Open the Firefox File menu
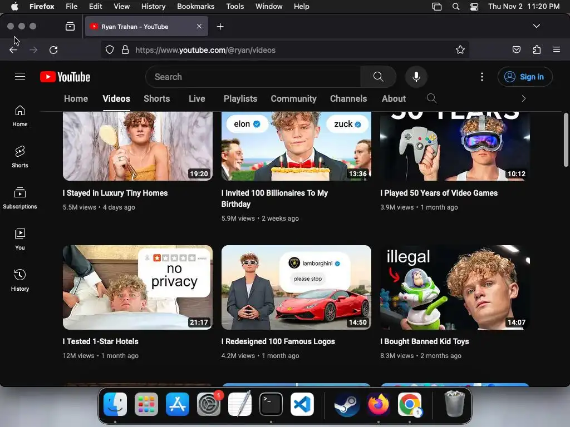The width and height of the screenshot is (570, 427). pyautogui.click(x=71, y=7)
